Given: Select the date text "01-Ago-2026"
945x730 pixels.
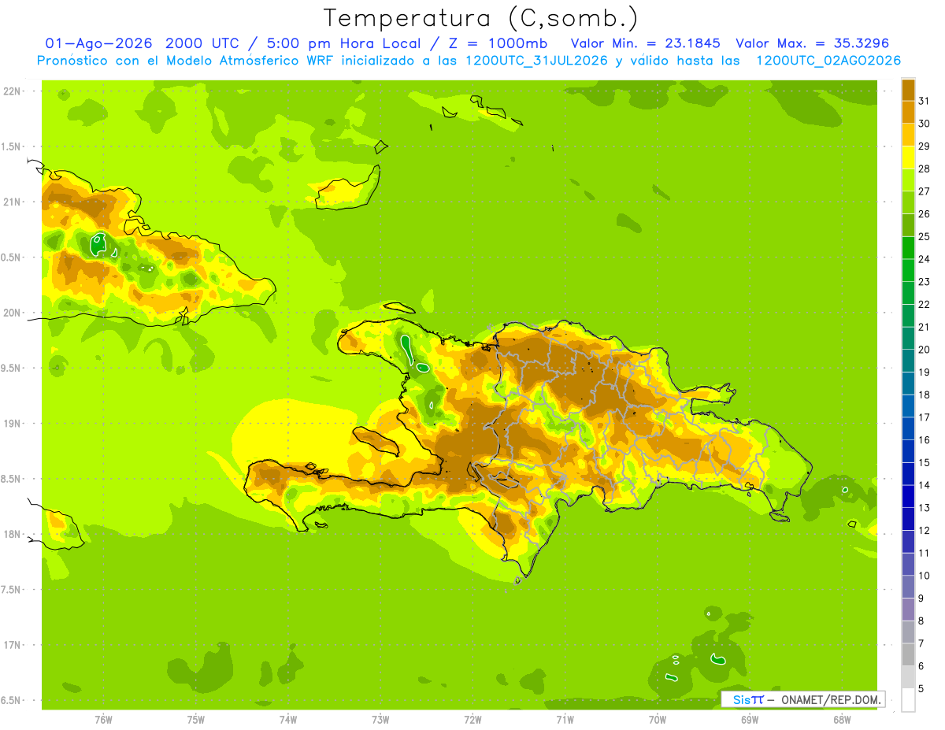Looking at the screenshot, I should (x=98, y=43).
